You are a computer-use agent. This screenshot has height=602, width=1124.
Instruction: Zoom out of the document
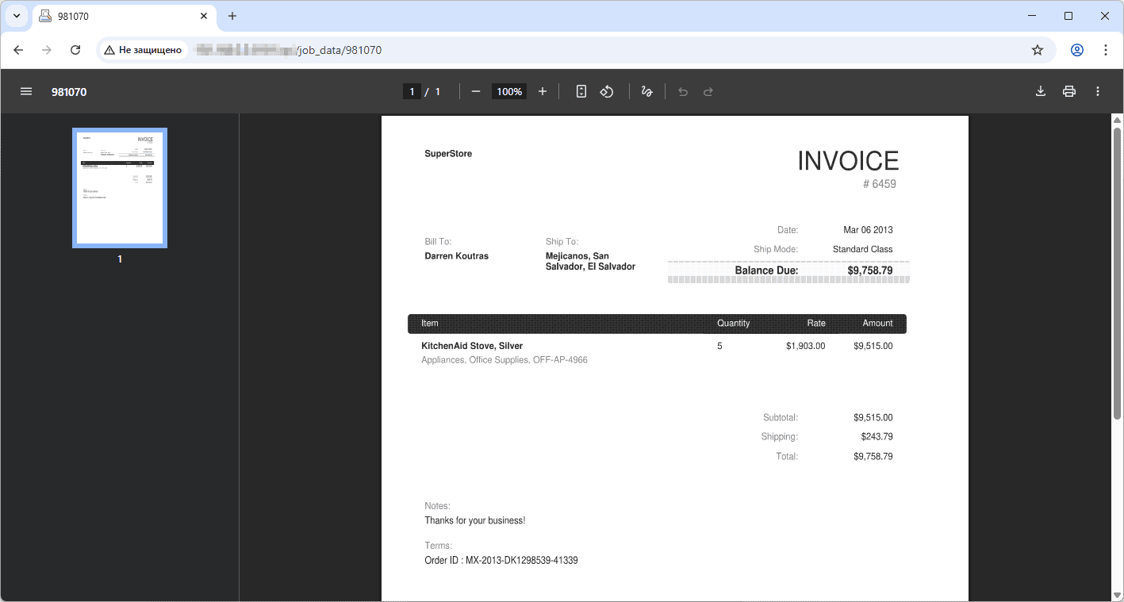point(475,91)
